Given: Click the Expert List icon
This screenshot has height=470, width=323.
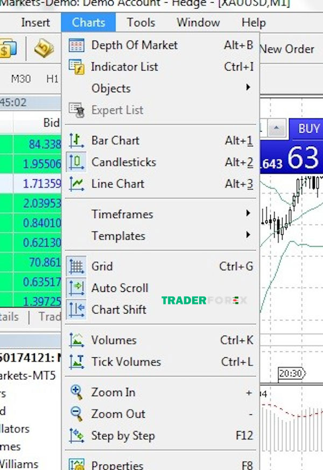Looking at the screenshot, I should pyautogui.click(x=76, y=110).
